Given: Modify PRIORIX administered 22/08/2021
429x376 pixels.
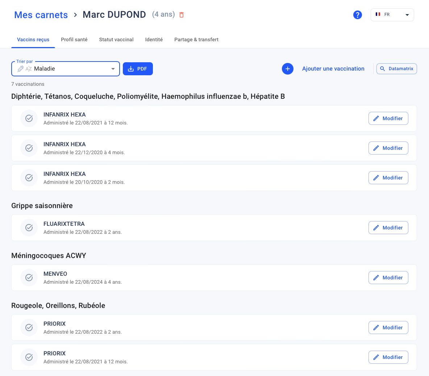Looking at the screenshot, I should (x=388, y=357).
